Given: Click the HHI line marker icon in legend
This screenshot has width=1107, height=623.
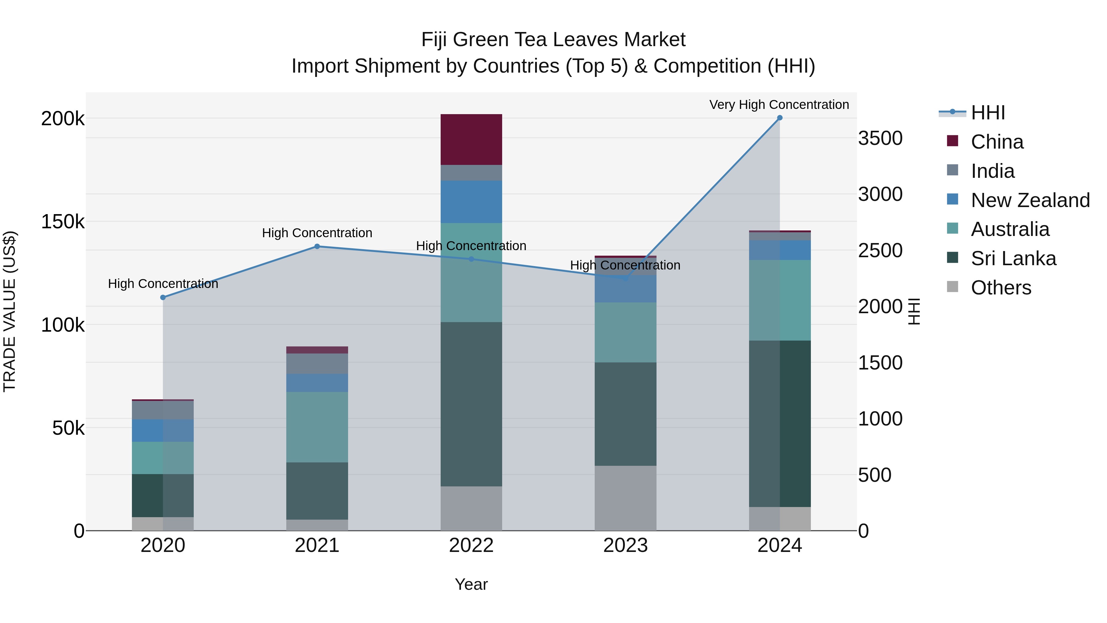Looking at the screenshot, I should click(x=952, y=112).
